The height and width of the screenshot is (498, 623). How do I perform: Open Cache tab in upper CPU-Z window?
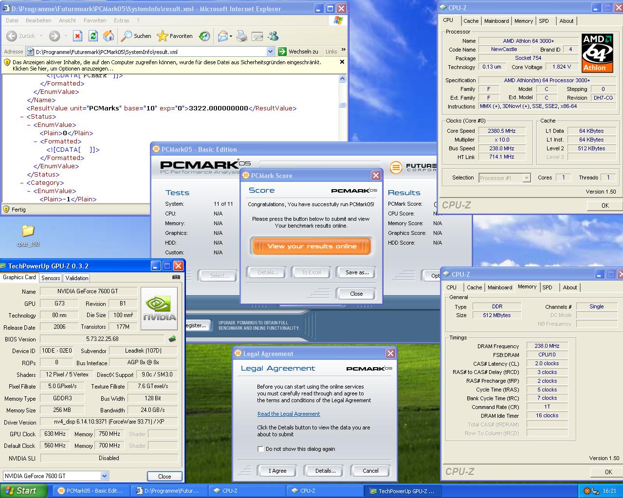(x=471, y=21)
